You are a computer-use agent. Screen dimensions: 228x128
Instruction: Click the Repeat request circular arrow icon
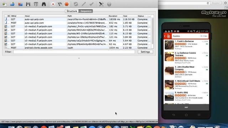[76, 4]
